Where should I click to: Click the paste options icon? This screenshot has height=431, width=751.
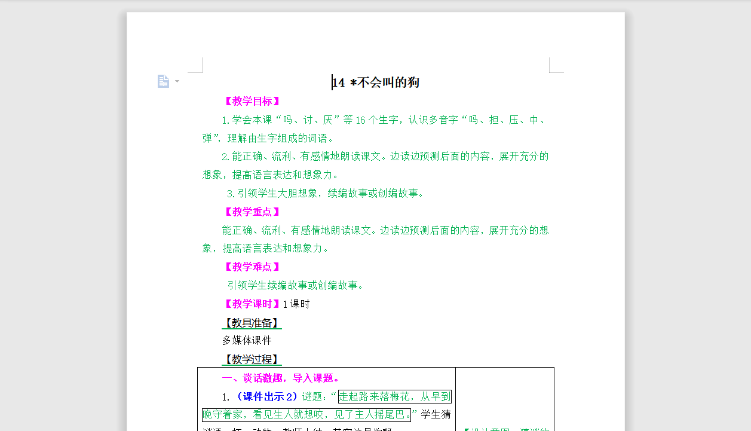tap(164, 81)
